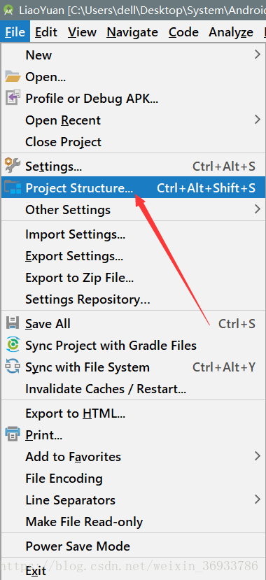Click the Settings wrench icon

(13, 166)
